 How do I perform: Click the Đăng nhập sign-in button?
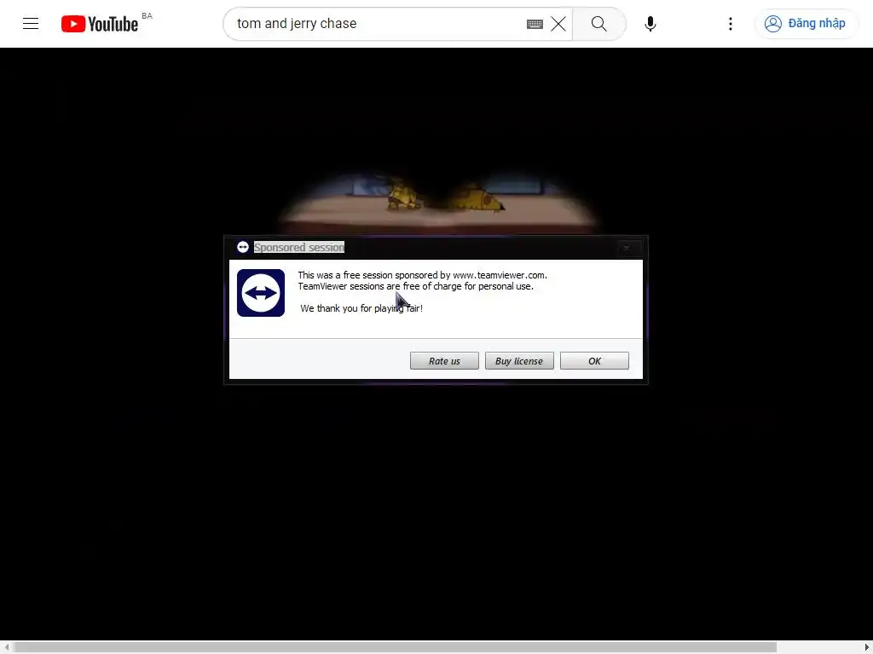[x=805, y=23]
